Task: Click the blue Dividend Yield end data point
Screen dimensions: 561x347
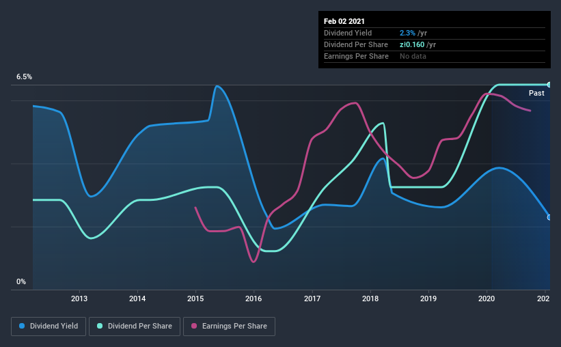Action: coord(549,217)
